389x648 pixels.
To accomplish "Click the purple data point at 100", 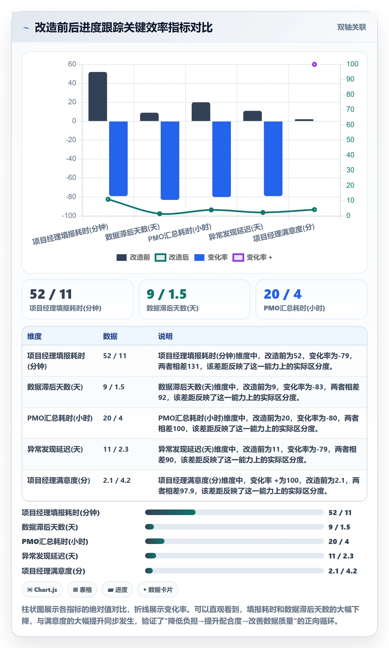I will click(314, 65).
